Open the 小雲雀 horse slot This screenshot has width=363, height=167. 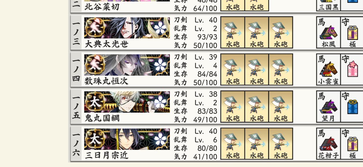pos(328,69)
